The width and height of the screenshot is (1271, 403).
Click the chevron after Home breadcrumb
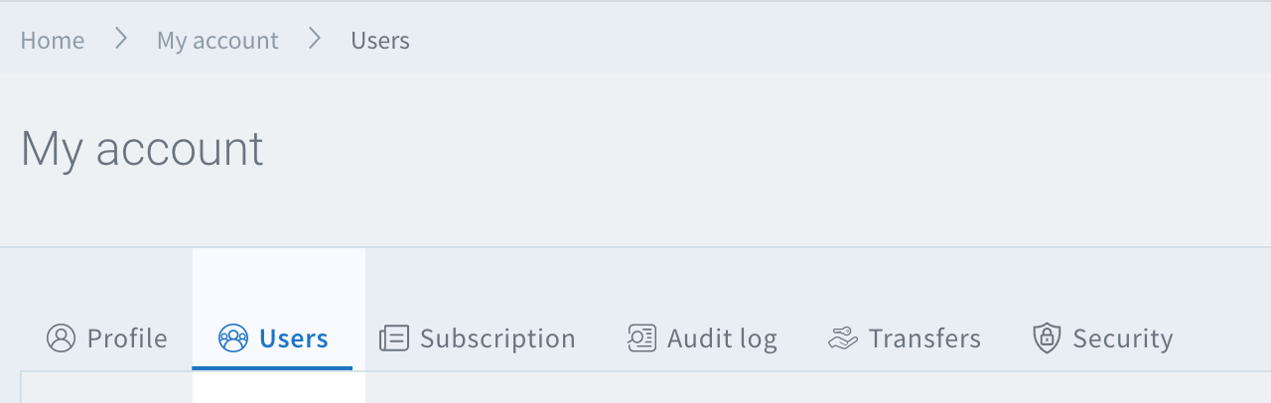pyautogui.click(x=121, y=40)
